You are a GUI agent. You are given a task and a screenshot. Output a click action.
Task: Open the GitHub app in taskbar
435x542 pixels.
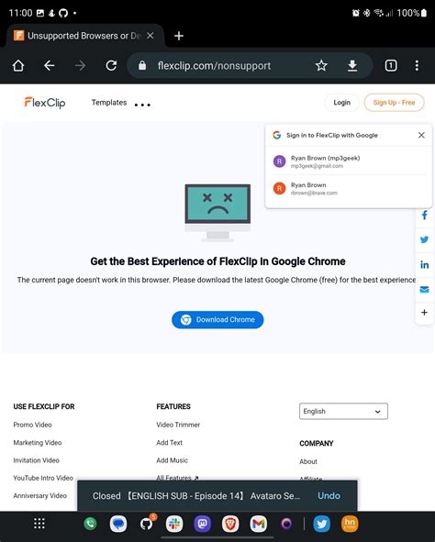tap(146, 524)
